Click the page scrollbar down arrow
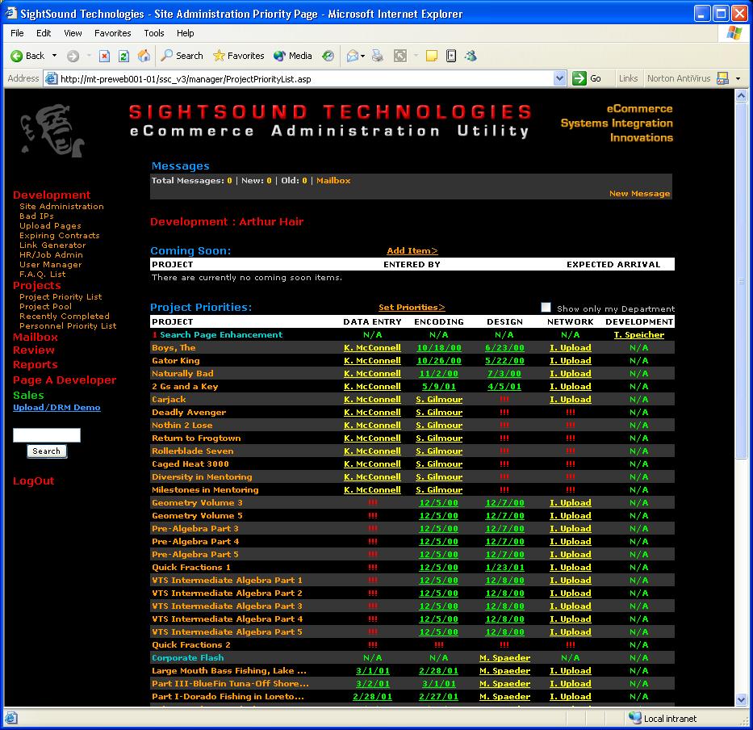This screenshot has height=730, width=753. click(741, 700)
